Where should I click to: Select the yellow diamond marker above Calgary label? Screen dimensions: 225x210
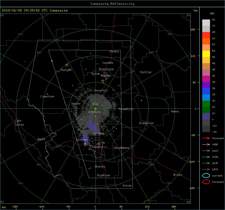[x=99, y=144]
